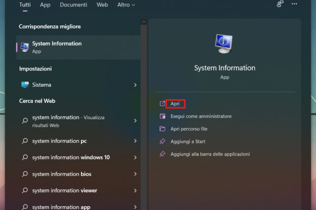The image size is (316, 210).
Task: Expand the system information pc chevron
Action: coord(135,141)
